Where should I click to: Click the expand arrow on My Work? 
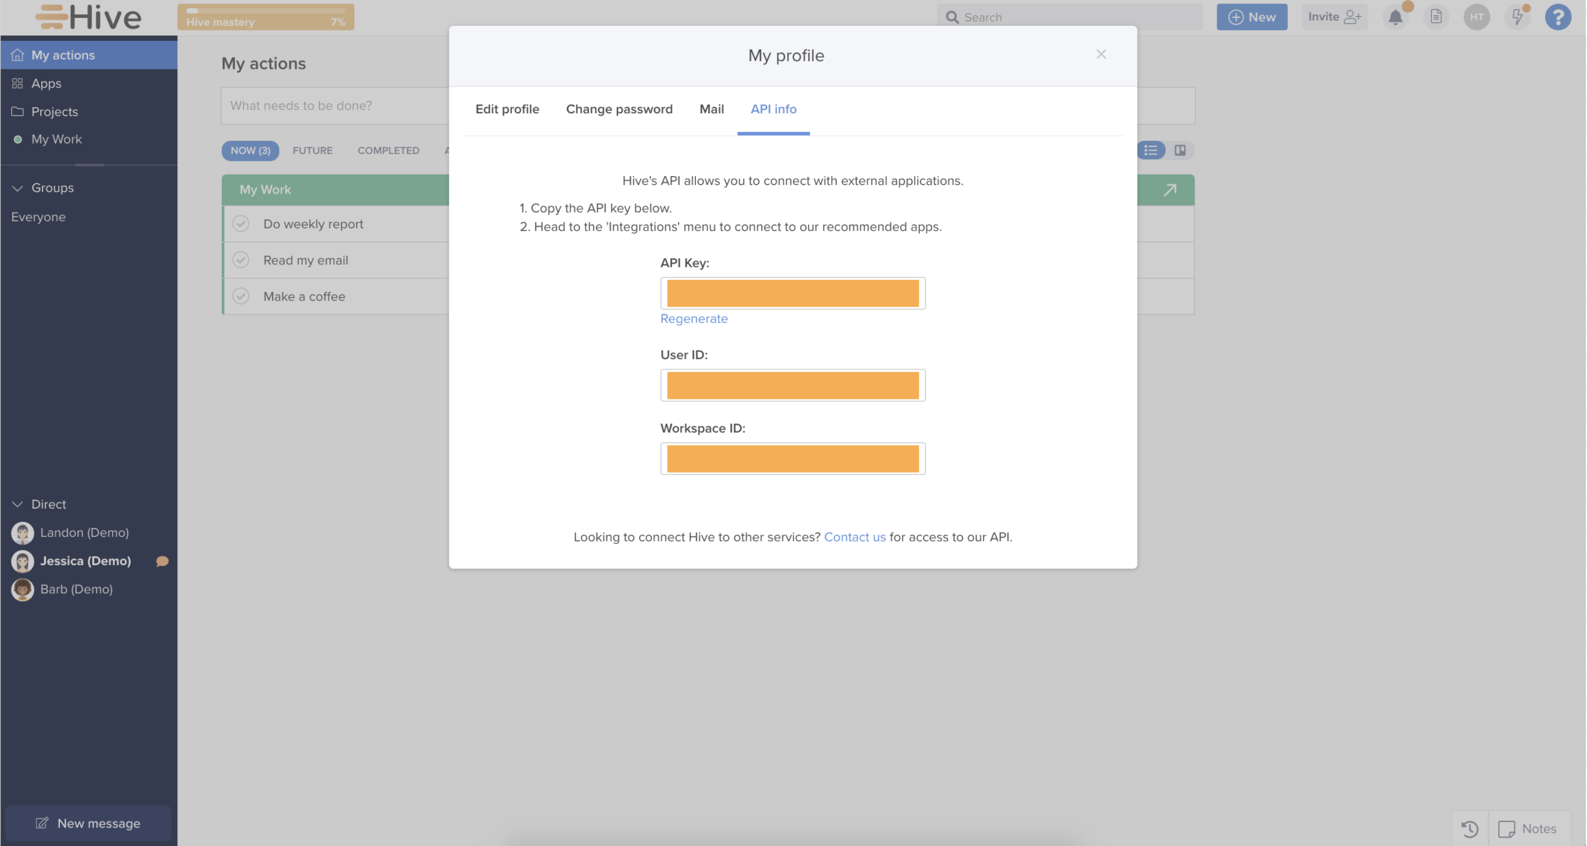(1169, 190)
